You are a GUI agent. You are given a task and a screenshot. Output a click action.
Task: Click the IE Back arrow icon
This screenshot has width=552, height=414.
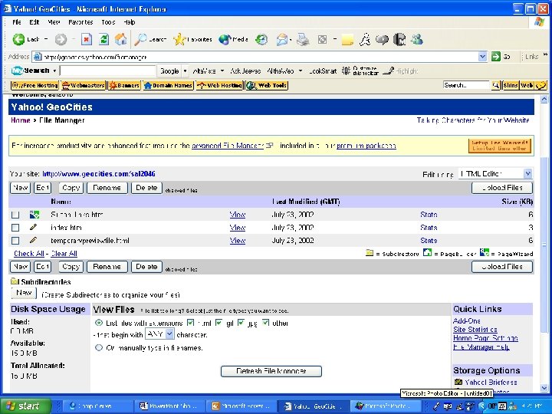(18, 39)
